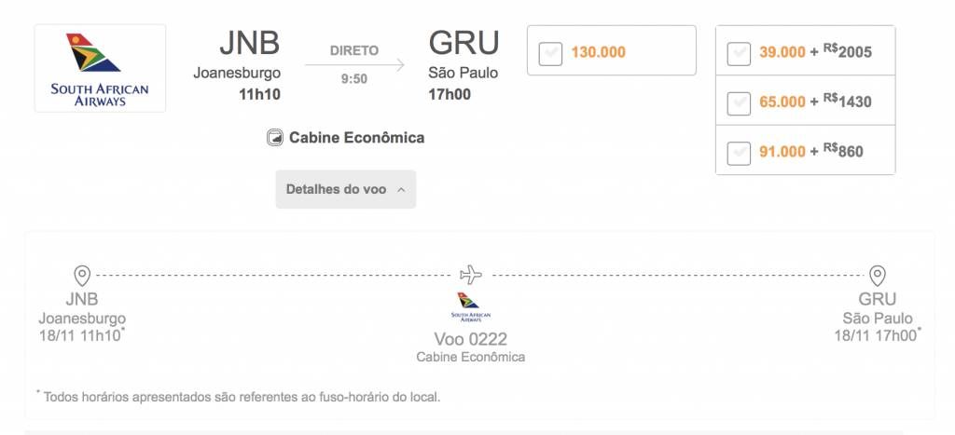Check the 130.000 points fare checkbox
The width and height of the screenshot is (955, 435).
click(x=550, y=53)
